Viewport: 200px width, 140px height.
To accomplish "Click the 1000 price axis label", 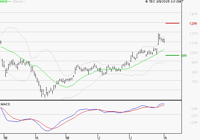I will [x=193, y=53].
